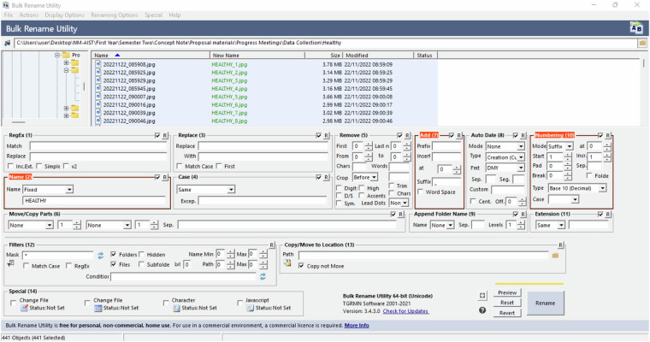Open the Case dropdown showing Same
Image resolution: width=650 pixels, height=342 pixels.
(205, 190)
